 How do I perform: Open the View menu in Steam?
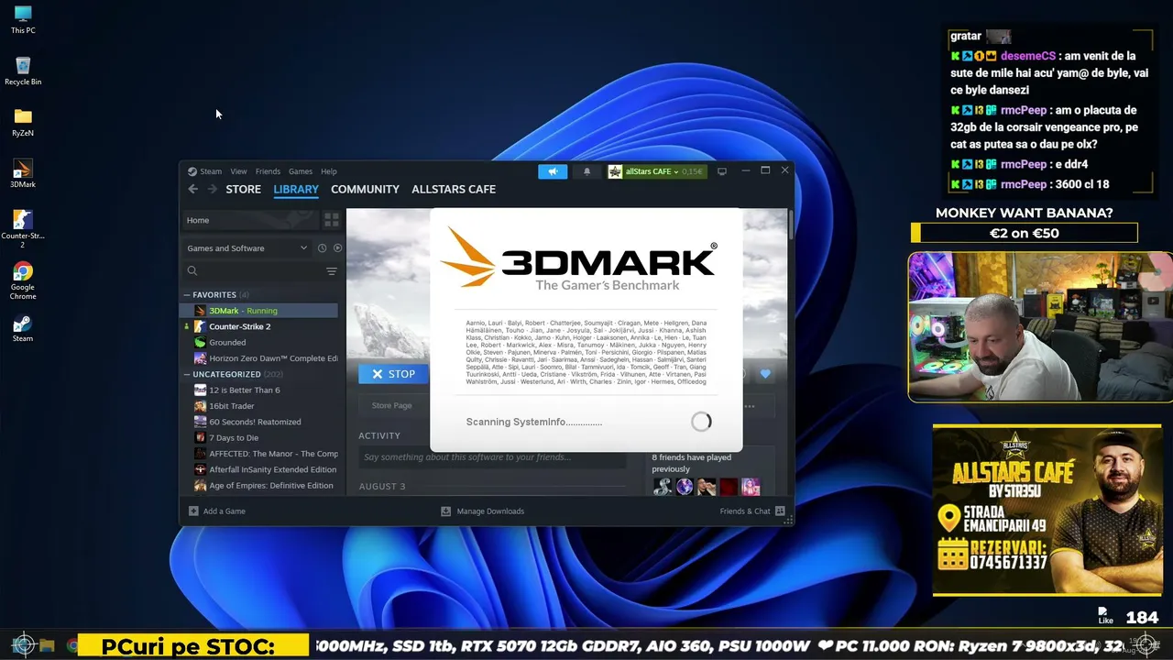(238, 171)
